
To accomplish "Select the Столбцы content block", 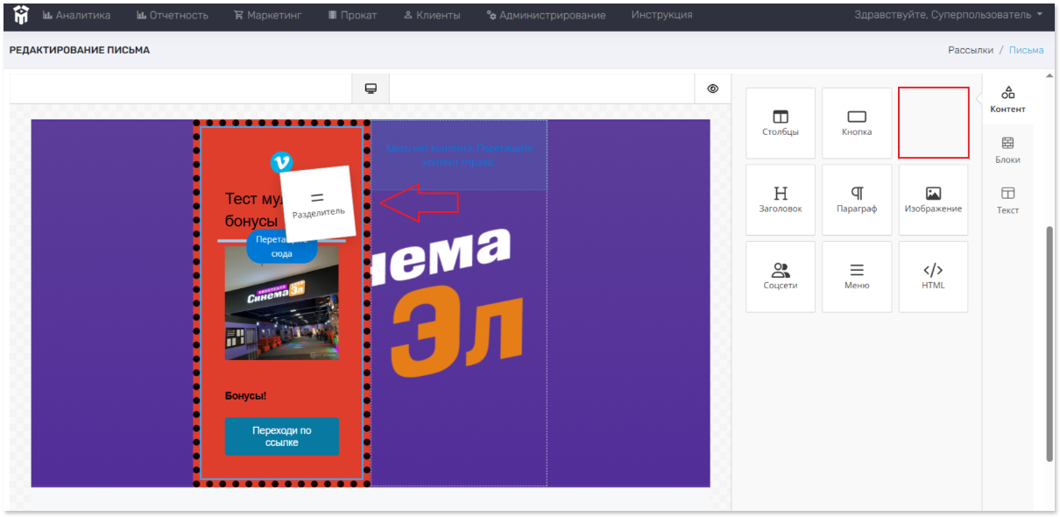I will [780, 123].
